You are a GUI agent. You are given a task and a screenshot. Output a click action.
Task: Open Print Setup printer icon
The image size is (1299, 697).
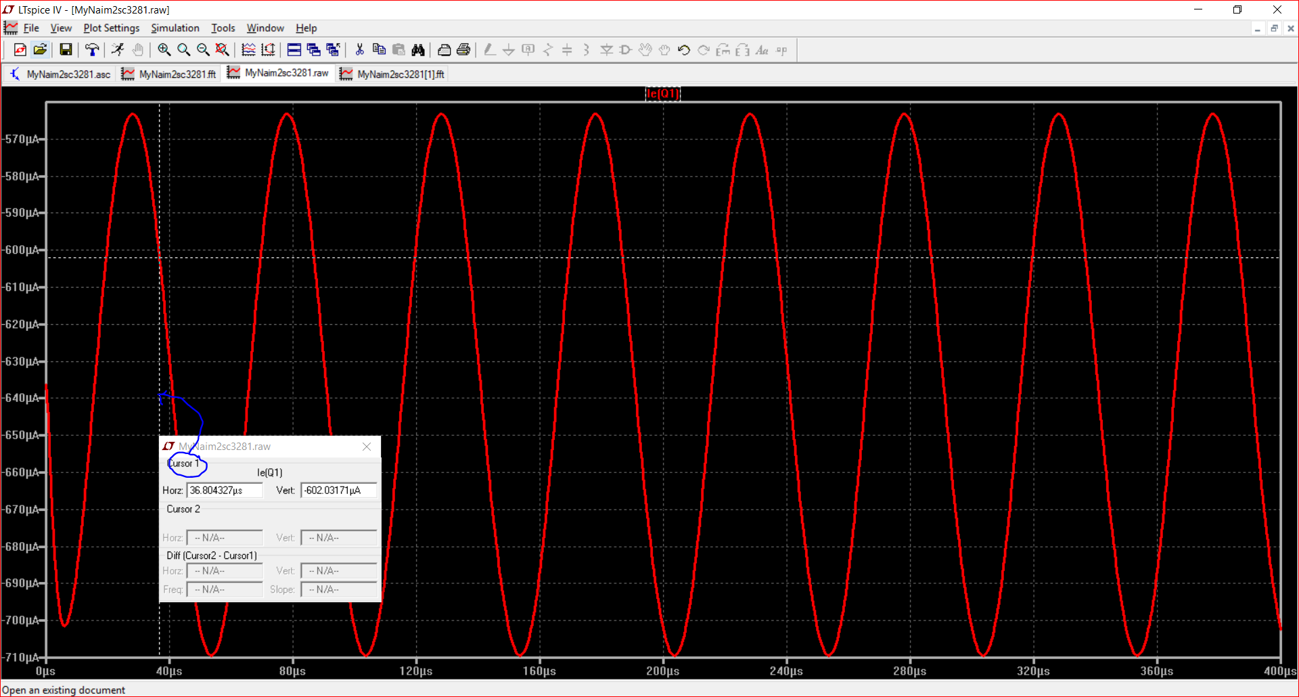point(444,49)
